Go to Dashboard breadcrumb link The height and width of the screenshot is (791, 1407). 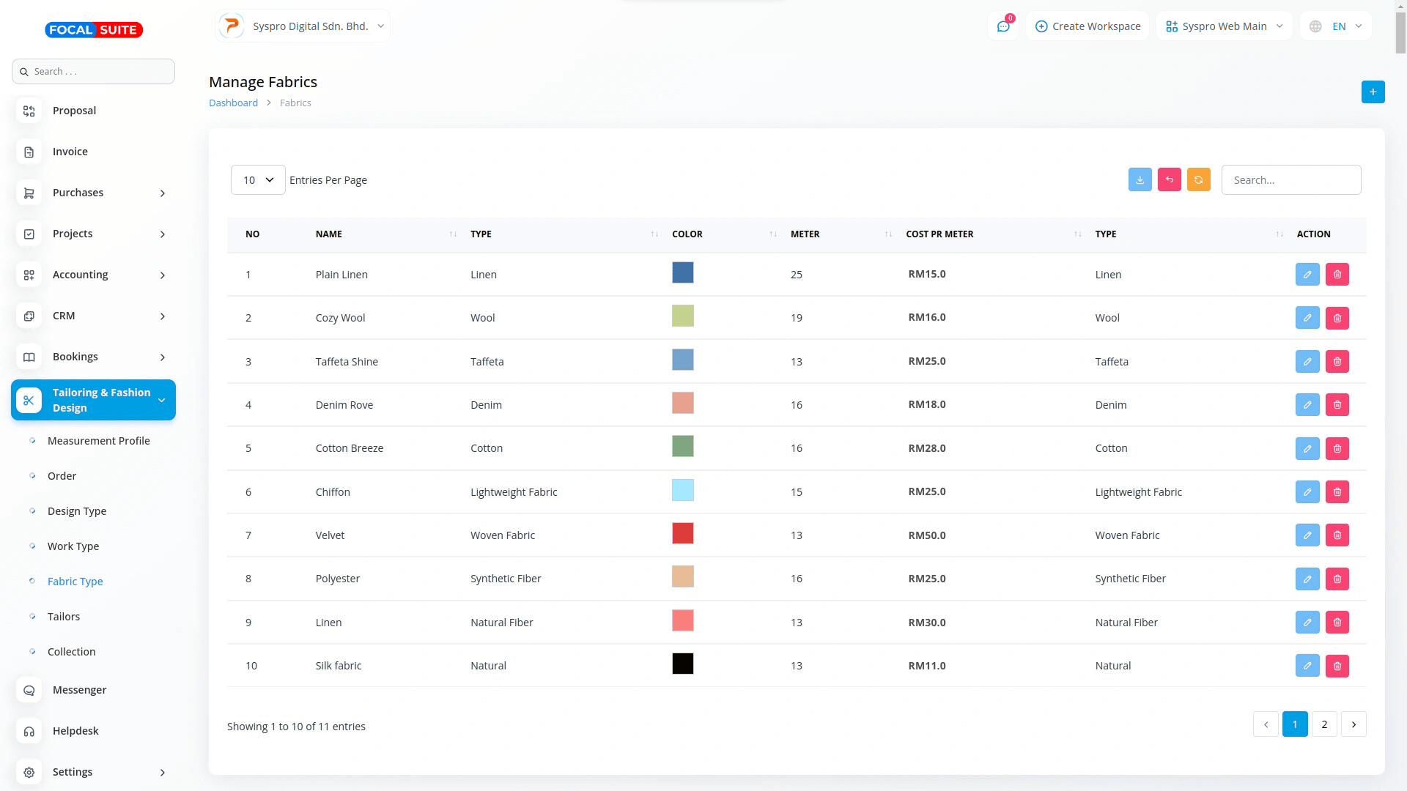[x=233, y=103]
